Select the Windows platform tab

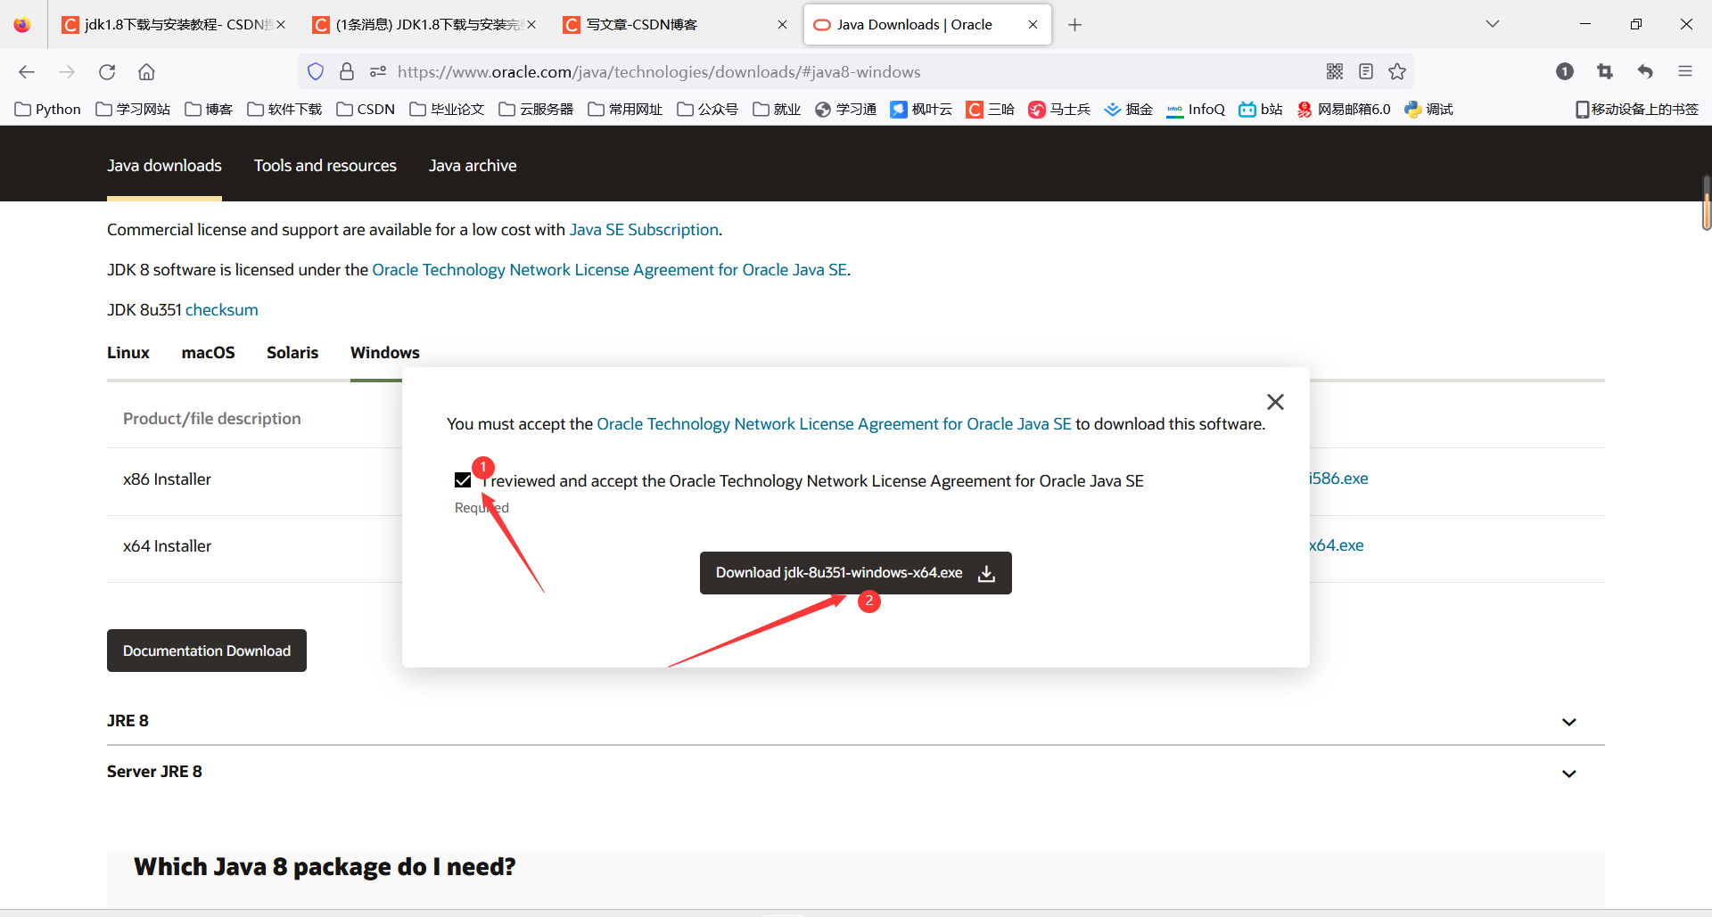(385, 353)
